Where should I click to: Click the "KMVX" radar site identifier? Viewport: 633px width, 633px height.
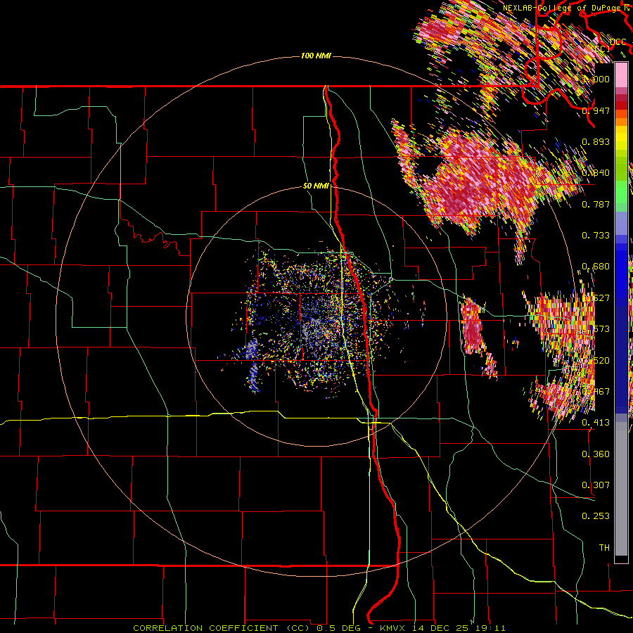tap(392, 628)
